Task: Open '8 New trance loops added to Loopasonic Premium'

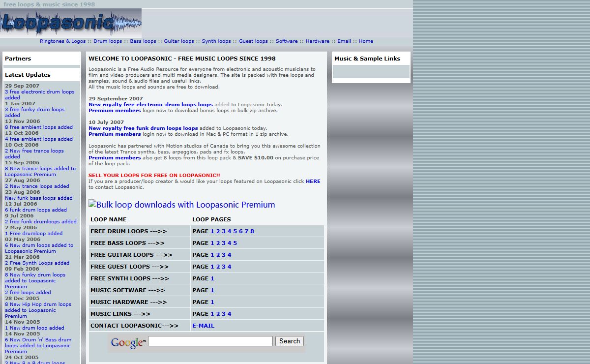Action: pyautogui.click(x=40, y=172)
